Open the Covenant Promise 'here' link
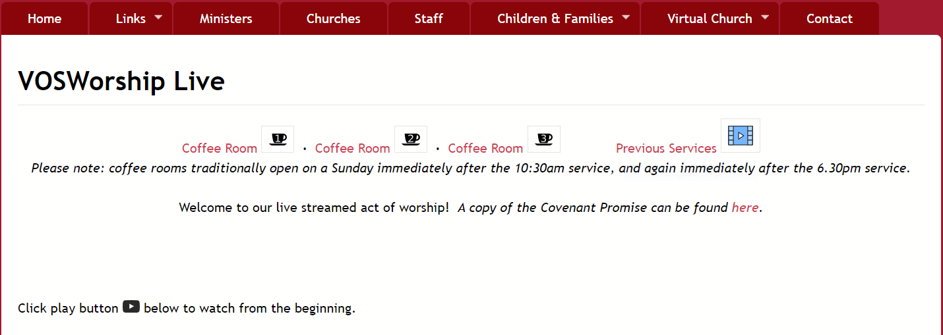Screen dimensions: 943x335 [745, 207]
